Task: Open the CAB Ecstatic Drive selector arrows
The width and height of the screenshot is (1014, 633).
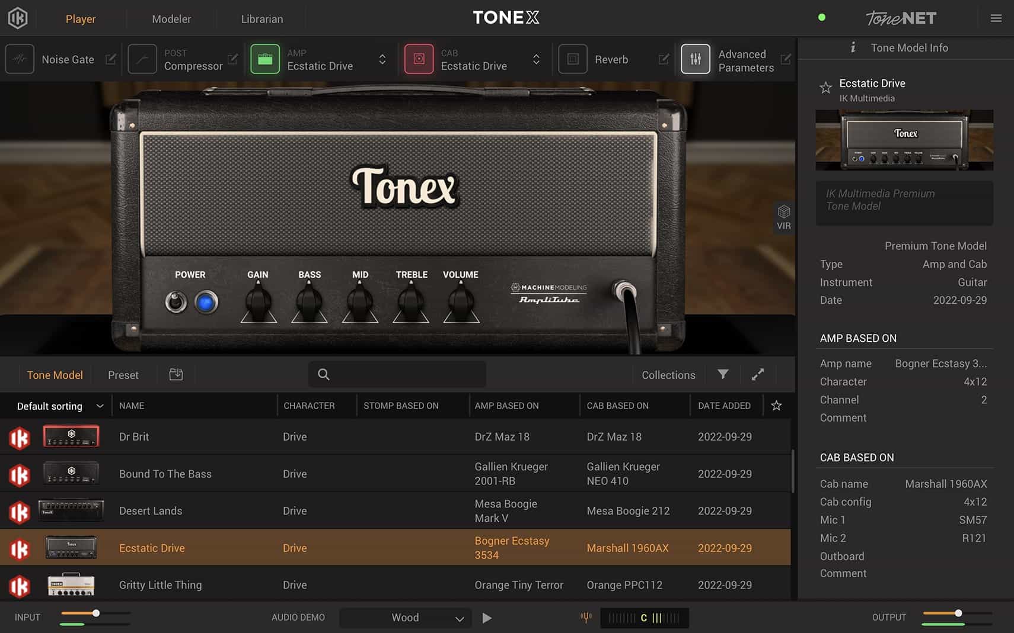Action: 536,59
